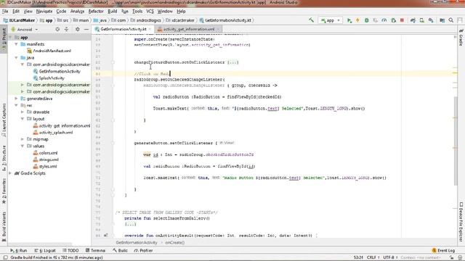Open Project panel settings gear icon
465x261 pixels.
(78, 29)
